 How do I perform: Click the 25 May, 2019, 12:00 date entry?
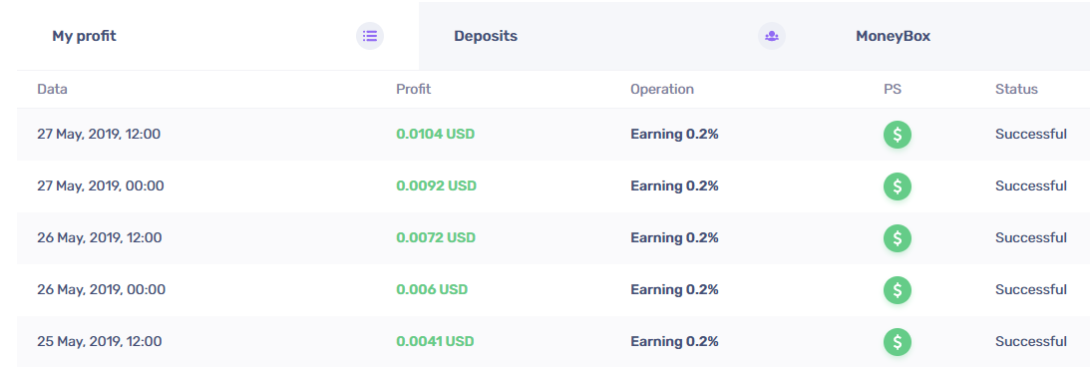[100, 342]
